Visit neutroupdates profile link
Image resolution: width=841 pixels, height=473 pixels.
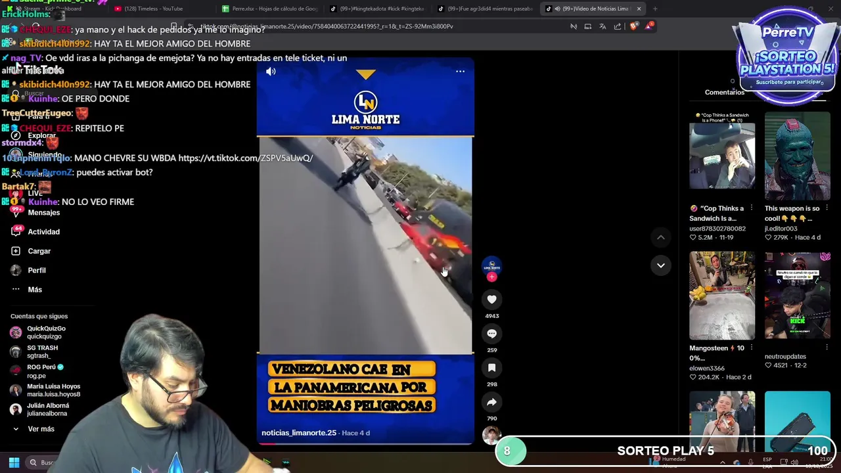[785, 357]
